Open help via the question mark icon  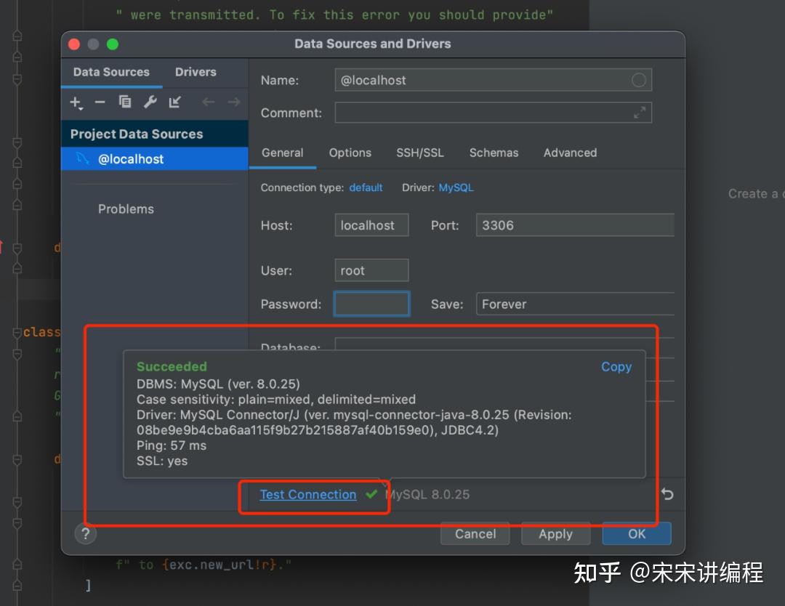click(85, 533)
